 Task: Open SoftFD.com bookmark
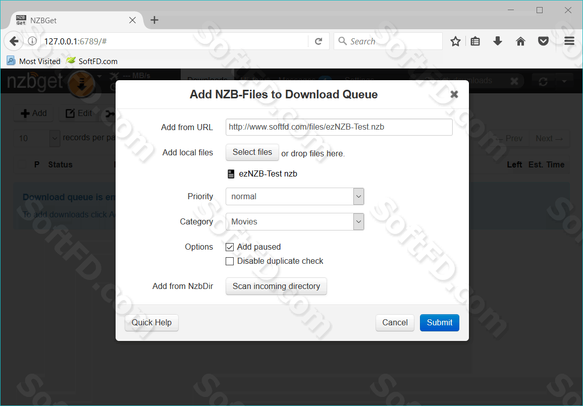[x=92, y=62]
